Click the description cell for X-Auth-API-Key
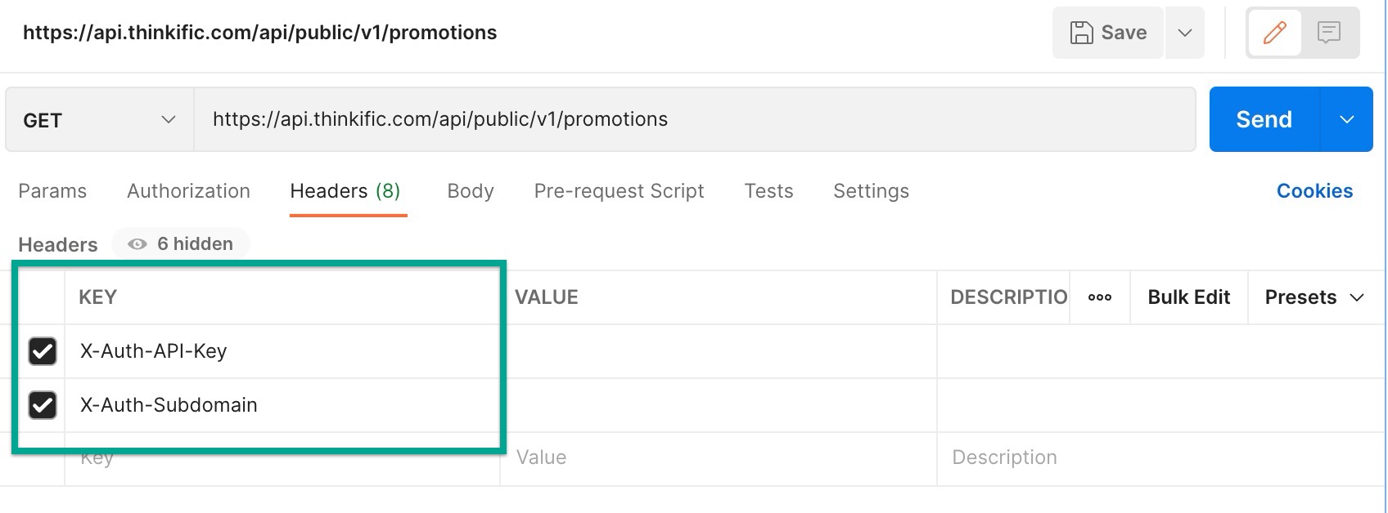This screenshot has height=513, width=1388. pyautogui.click(x=1162, y=351)
